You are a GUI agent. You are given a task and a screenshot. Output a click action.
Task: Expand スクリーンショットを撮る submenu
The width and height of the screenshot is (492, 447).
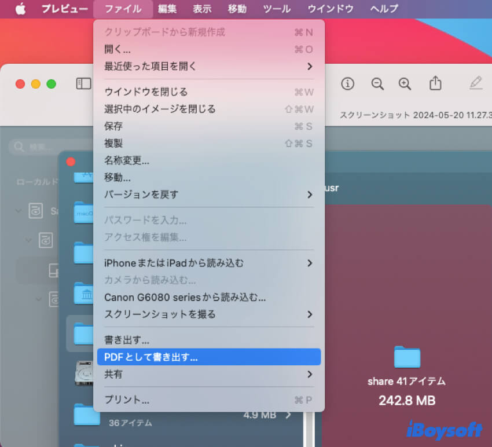click(209, 314)
